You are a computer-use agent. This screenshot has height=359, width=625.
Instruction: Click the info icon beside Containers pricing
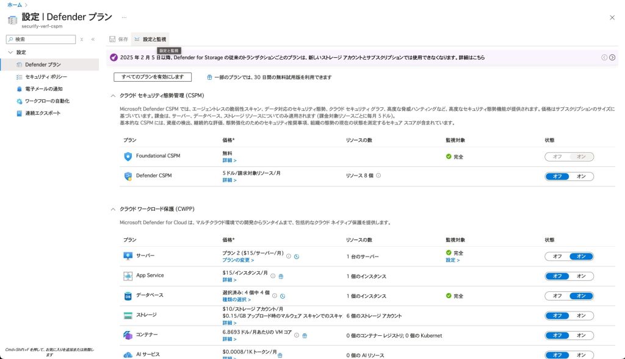click(x=297, y=335)
